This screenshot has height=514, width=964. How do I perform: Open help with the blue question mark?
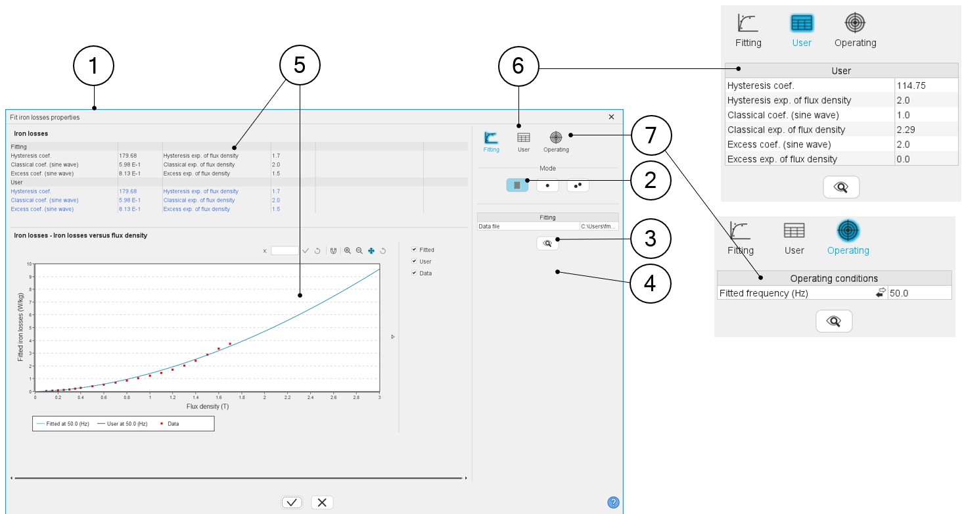tap(613, 503)
